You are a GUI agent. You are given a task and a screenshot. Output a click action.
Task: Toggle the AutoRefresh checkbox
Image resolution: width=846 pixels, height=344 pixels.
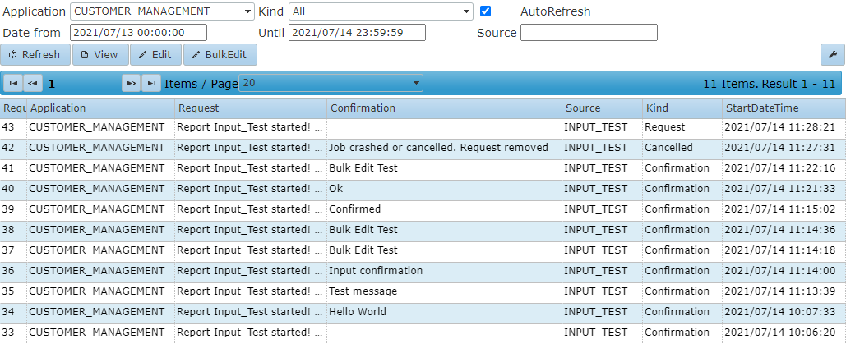coord(486,11)
